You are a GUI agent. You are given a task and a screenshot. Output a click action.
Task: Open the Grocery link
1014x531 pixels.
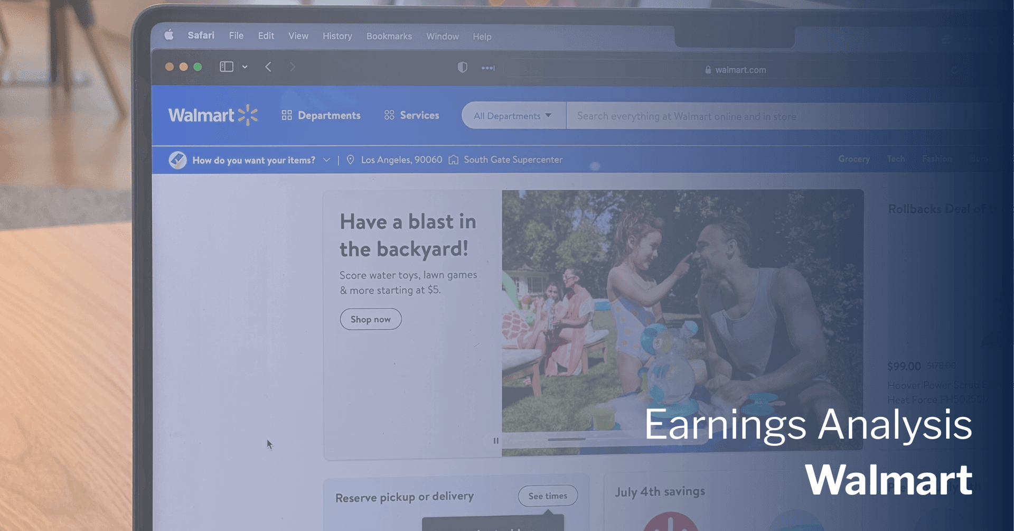(x=853, y=159)
